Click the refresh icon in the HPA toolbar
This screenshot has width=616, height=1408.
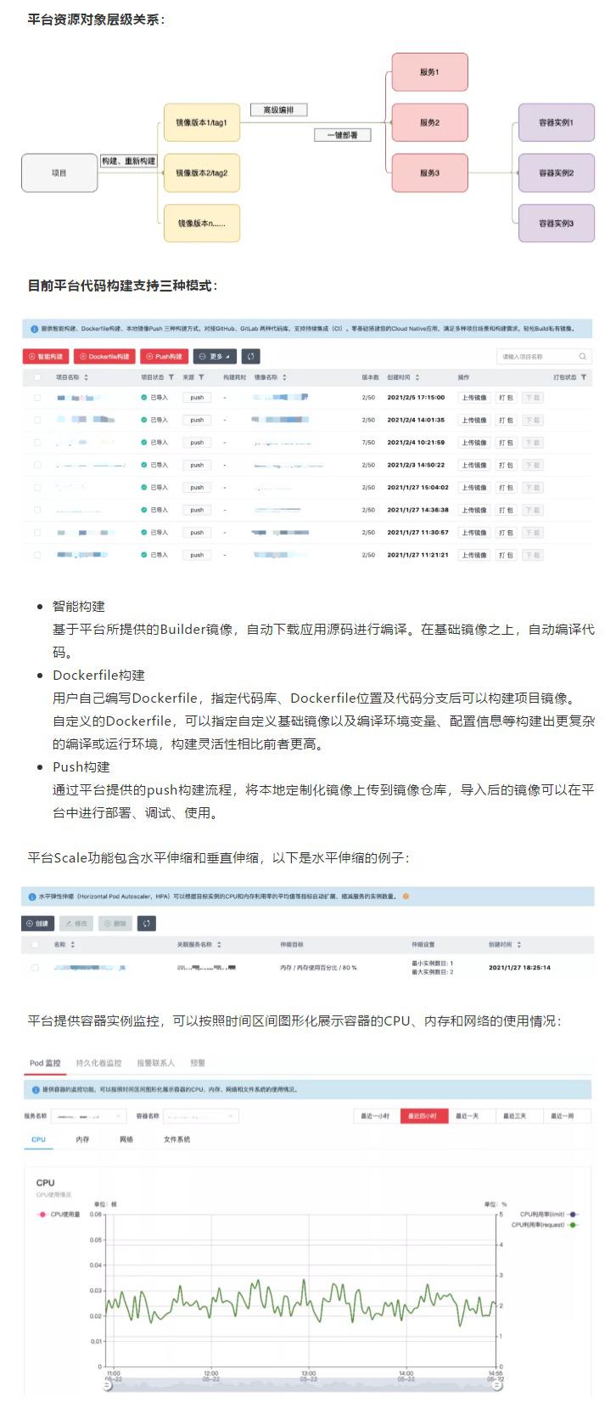(148, 923)
